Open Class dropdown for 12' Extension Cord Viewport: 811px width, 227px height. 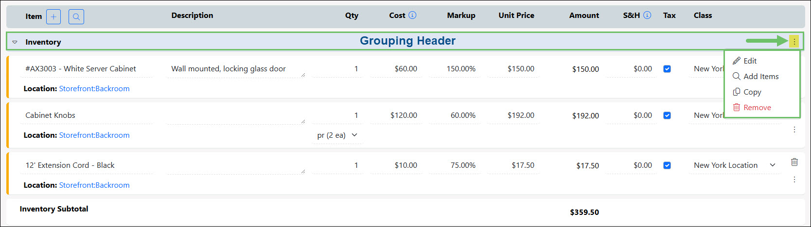[734, 165]
